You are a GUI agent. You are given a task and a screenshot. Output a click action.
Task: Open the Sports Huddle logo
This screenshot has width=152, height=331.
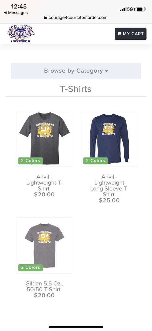21,34
